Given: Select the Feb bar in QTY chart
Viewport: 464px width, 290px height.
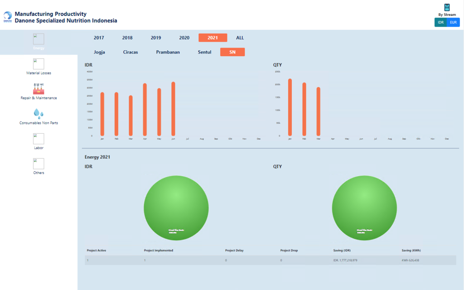Looking at the screenshot, I should click(x=304, y=109).
